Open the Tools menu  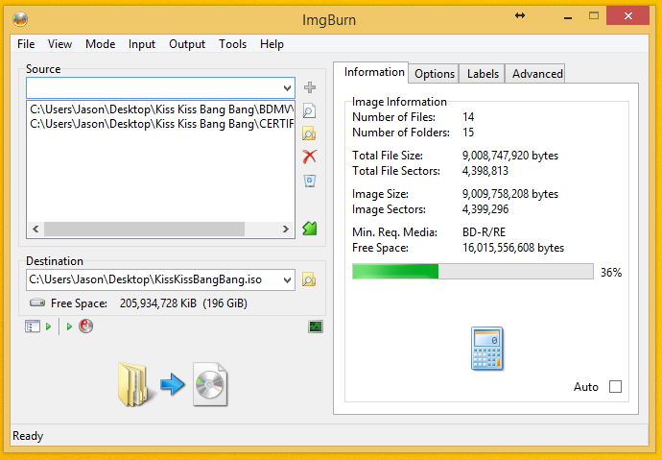tap(232, 44)
